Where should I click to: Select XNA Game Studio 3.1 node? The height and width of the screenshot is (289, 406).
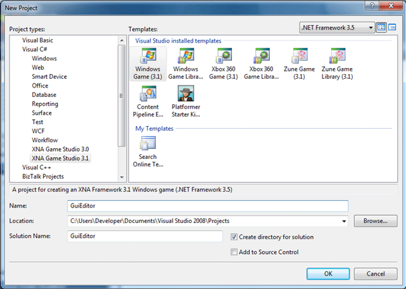coord(60,158)
